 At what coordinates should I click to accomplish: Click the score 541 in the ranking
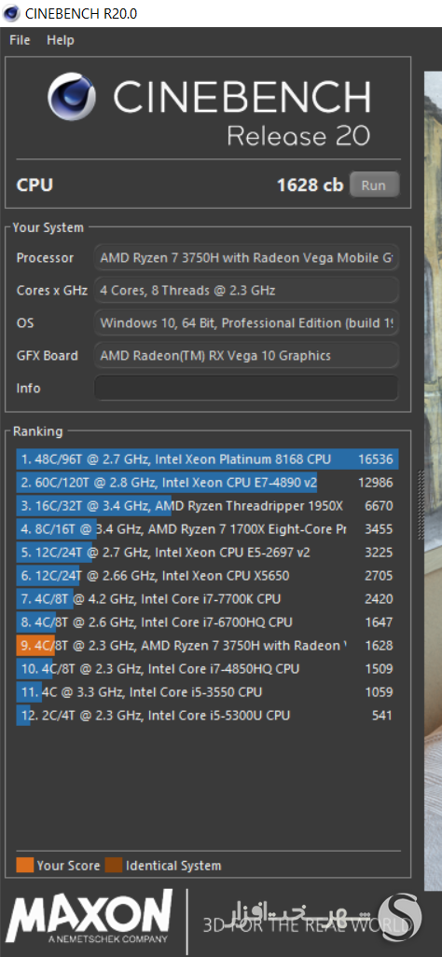click(382, 715)
